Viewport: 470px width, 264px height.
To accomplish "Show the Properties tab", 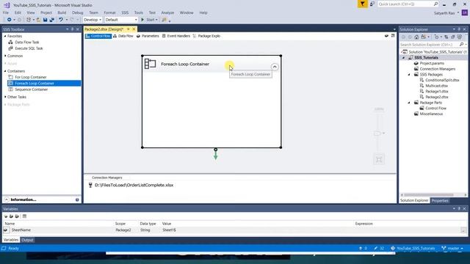I will click(x=440, y=200).
